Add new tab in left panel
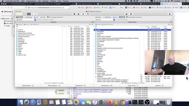Image resolution: width=189 pixels, height=106 pixels. (x=92, y=22)
